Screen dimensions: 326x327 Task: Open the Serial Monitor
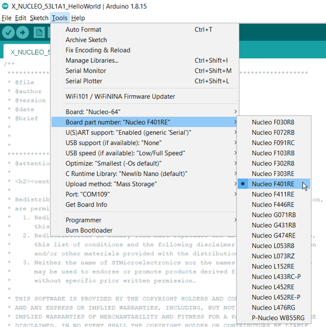tap(144, 70)
